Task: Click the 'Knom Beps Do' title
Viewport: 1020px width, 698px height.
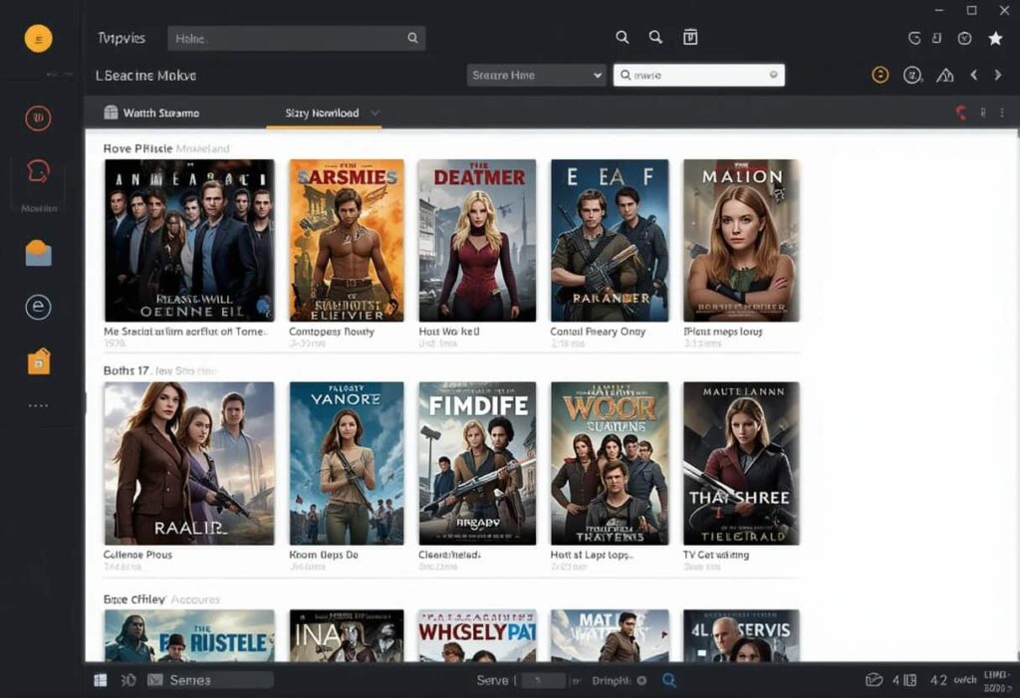Action: point(324,555)
